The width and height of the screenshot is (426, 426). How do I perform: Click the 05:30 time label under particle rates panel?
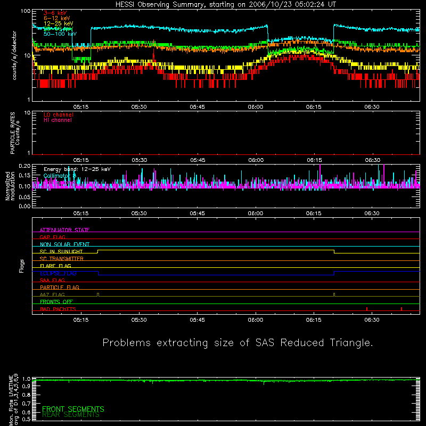(x=140, y=160)
